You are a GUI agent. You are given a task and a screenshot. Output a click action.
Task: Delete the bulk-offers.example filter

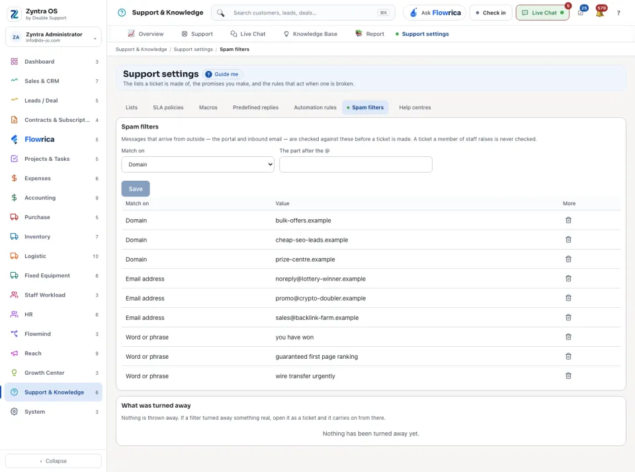click(x=568, y=220)
